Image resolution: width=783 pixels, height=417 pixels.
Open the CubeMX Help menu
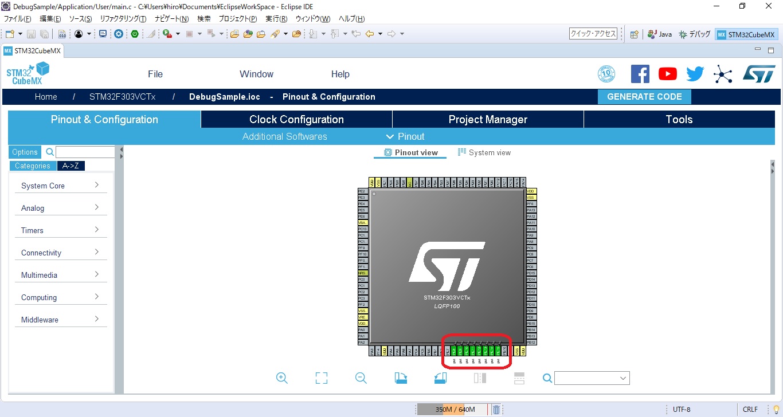(340, 74)
